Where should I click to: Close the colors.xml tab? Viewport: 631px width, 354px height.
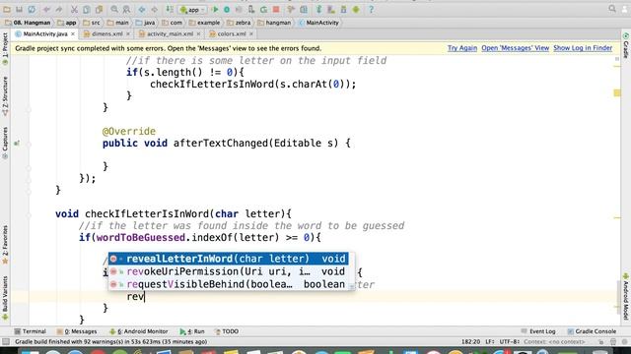(251, 34)
